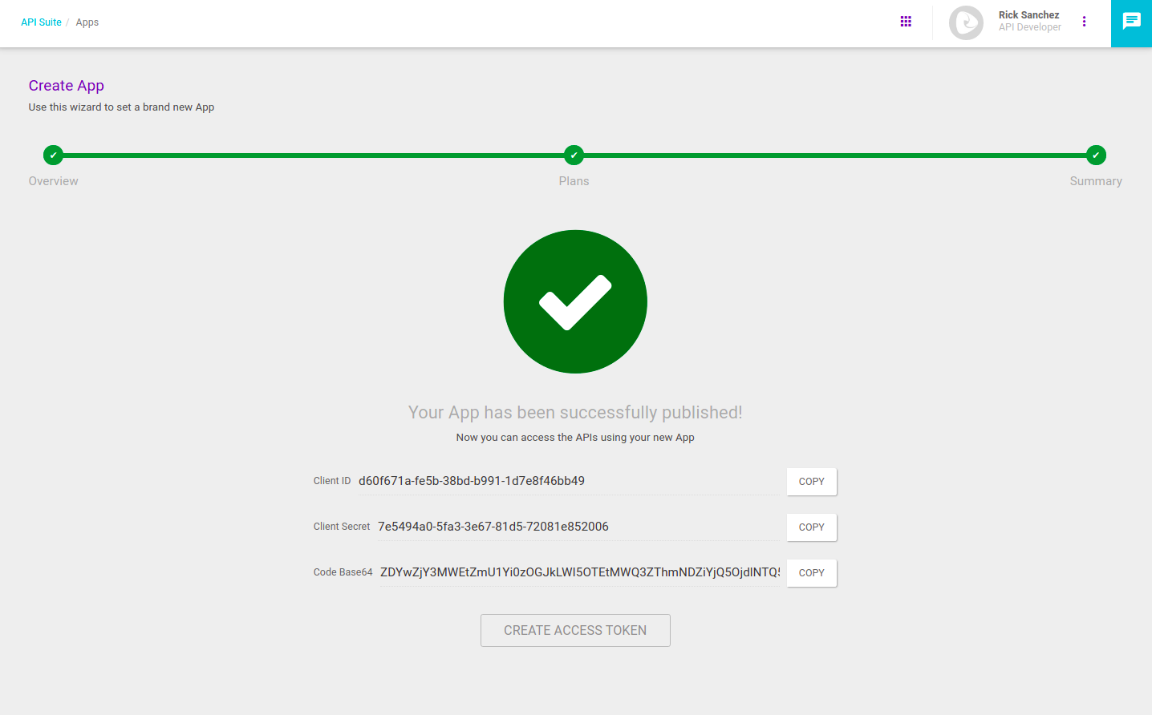
Task: Open the vertical three-dot options menu
Action: [1084, 21]
